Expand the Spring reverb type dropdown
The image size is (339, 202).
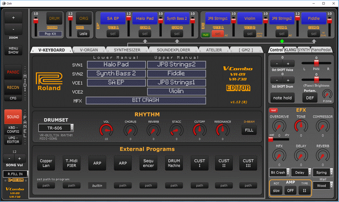point(323,172)
